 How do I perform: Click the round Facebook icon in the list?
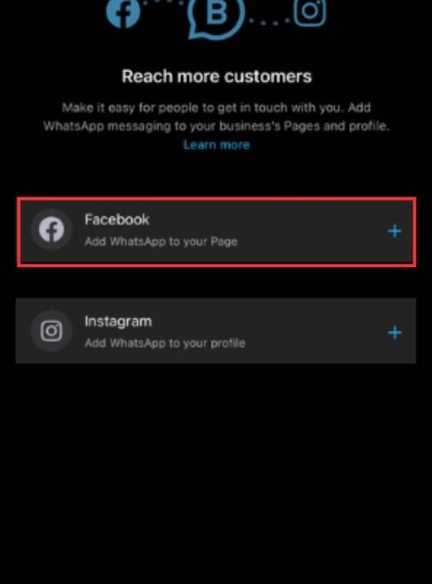52,229
